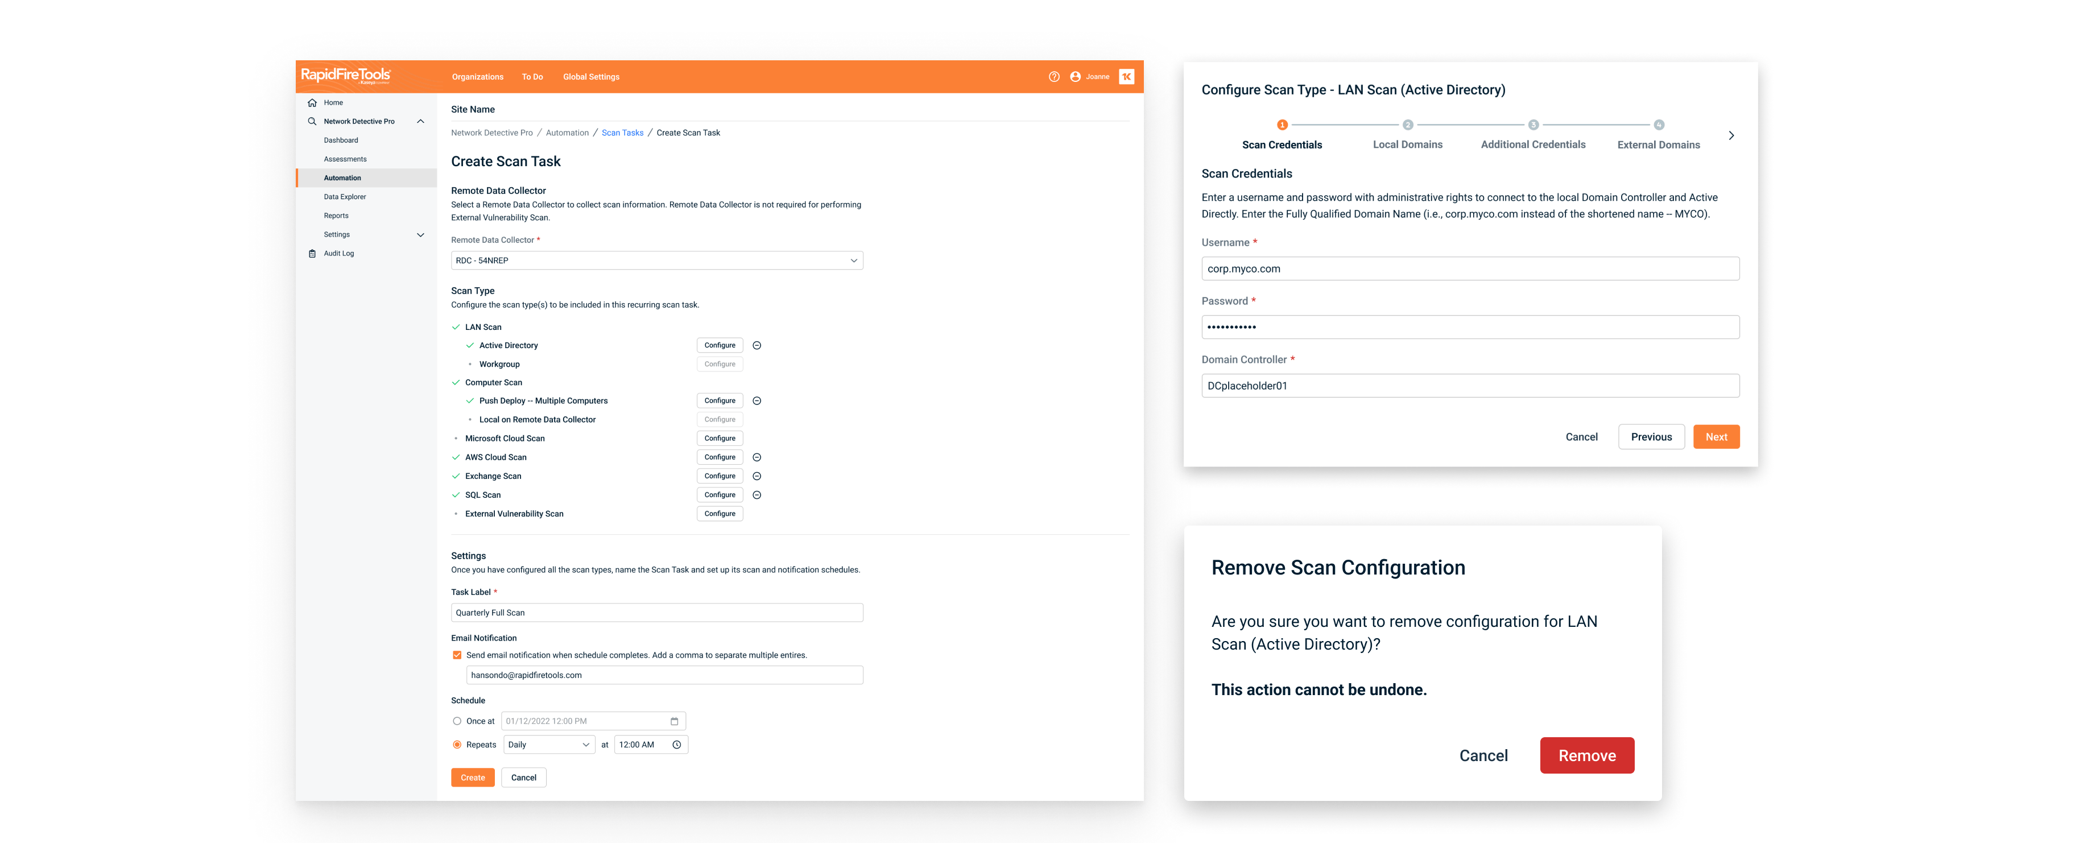Click into the Domain Controller input field
Screen dimensions: 2075x843
pyautogui.click(x=1469, y=385)
